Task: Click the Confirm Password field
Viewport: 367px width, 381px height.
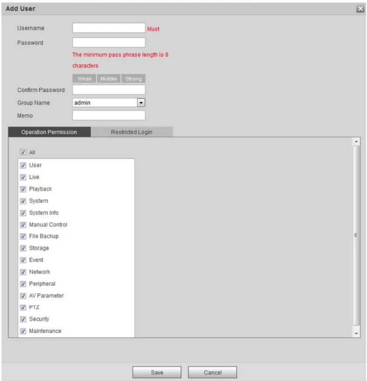Action: (x=109, y=90)
